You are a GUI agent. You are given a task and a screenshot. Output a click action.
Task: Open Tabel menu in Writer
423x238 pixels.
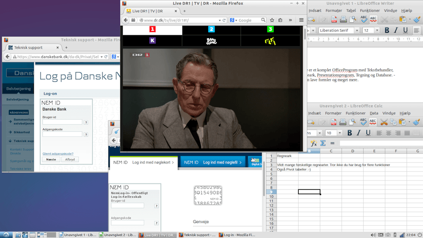pyautogui.click(x=351, y=11)
